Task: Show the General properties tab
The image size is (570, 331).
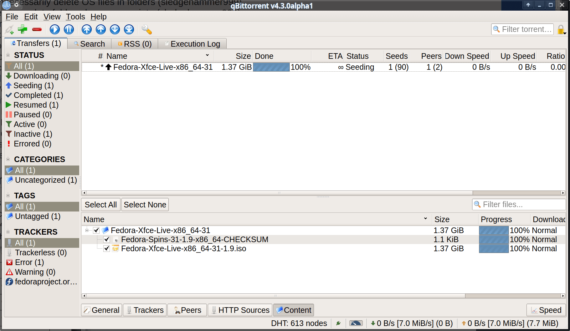Action: tap(102, 310)
